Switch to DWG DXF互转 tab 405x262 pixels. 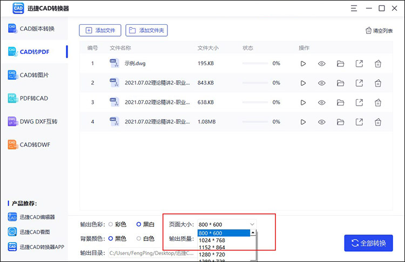[x=34, y=121]
